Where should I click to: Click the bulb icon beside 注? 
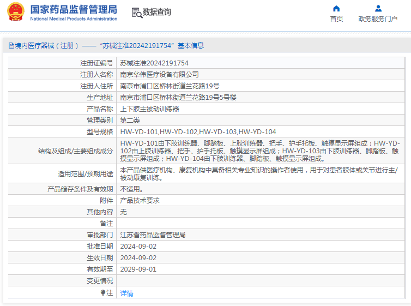click(103, 292)
